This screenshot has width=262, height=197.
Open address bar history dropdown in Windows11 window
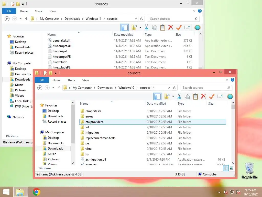coord(136,19)
